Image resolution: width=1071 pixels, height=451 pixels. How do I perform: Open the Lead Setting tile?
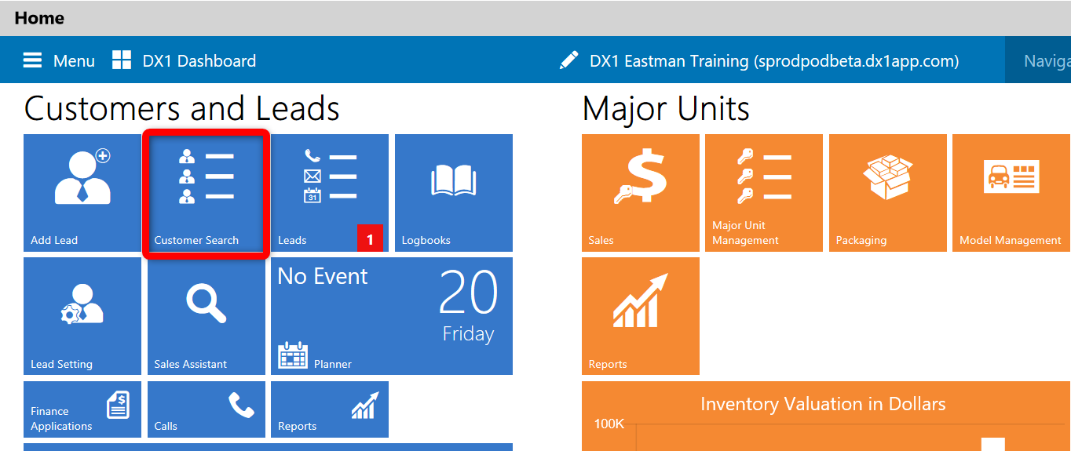click(82, 316)
